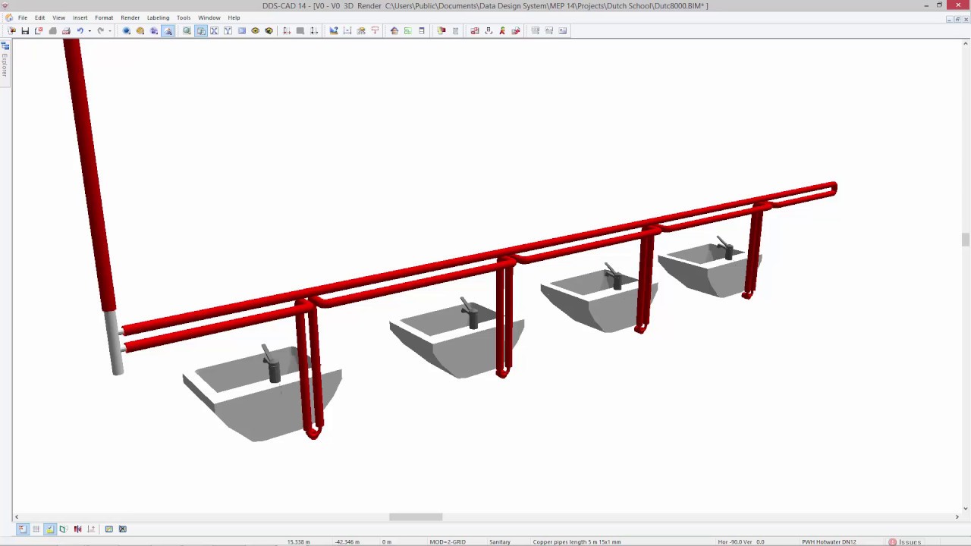Click the Undo arrow icon
This screenshot has height=546, width=971.
point(80,30)
